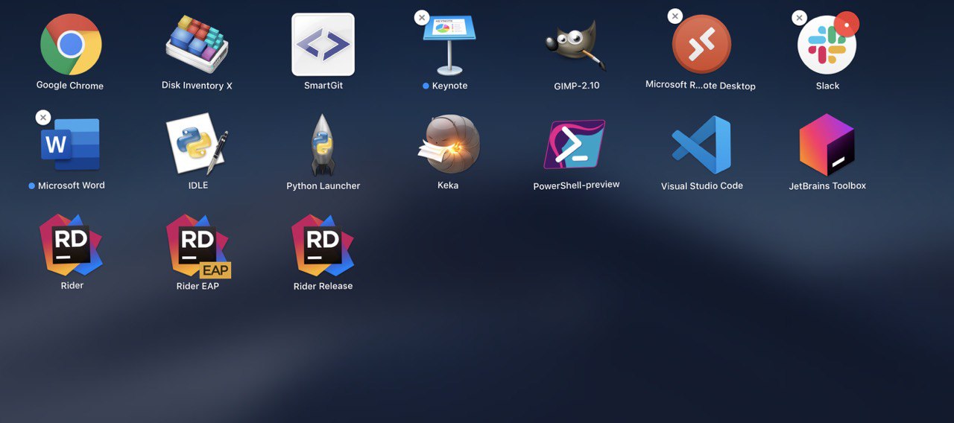
Task: Launch the Keynote app icon
Action: [449, 45]
